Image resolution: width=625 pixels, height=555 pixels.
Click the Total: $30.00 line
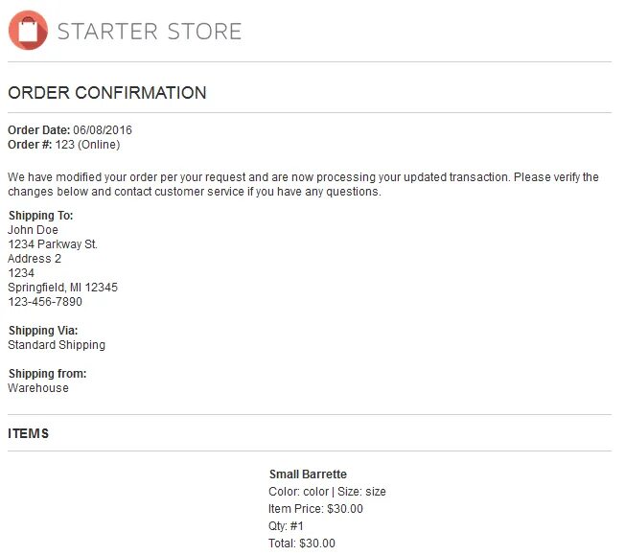[302, 543]
